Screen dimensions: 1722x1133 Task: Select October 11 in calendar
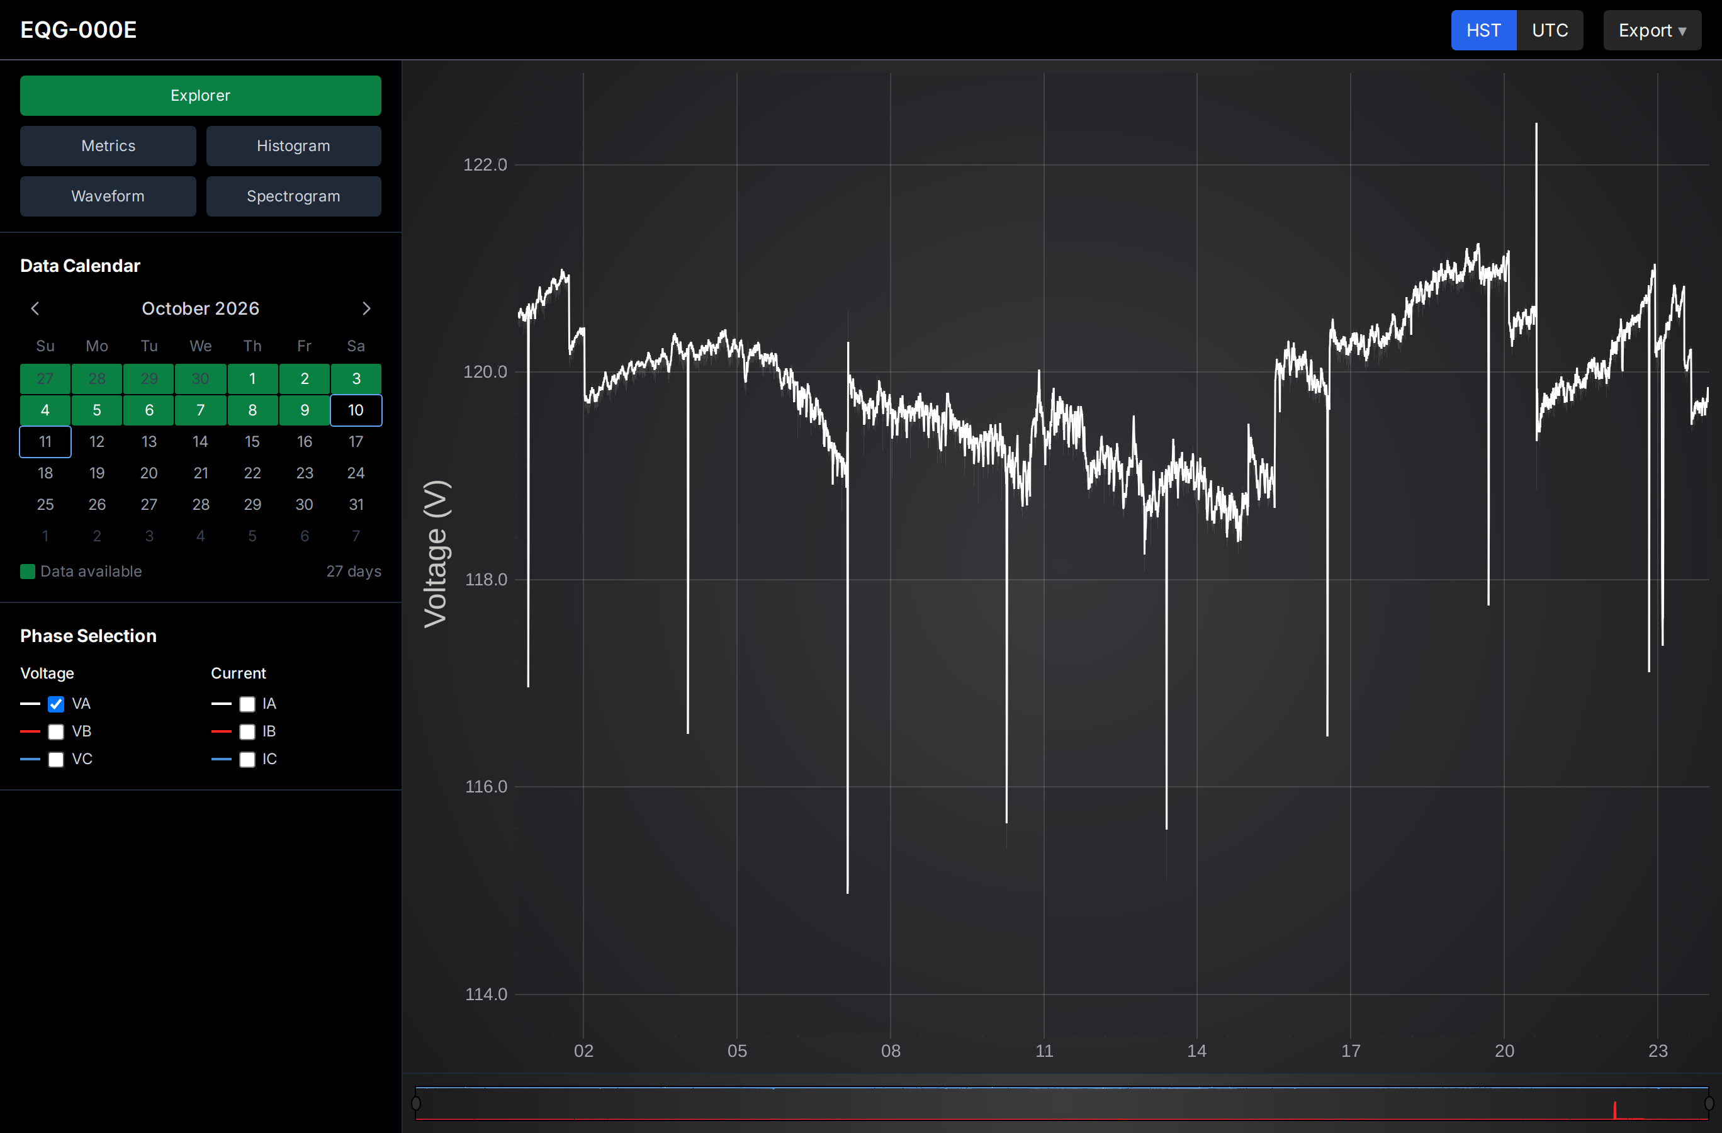point(45,441)
